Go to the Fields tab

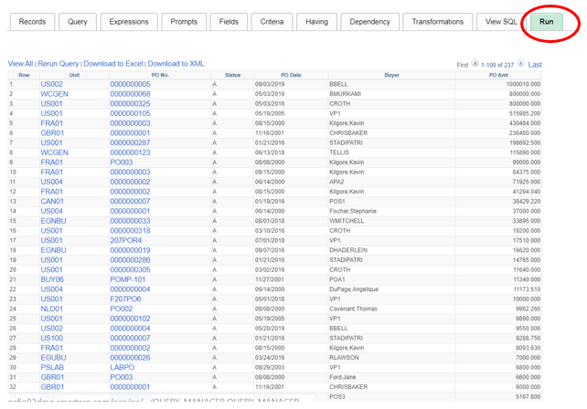pyautogui.click(x=229, y=22)
